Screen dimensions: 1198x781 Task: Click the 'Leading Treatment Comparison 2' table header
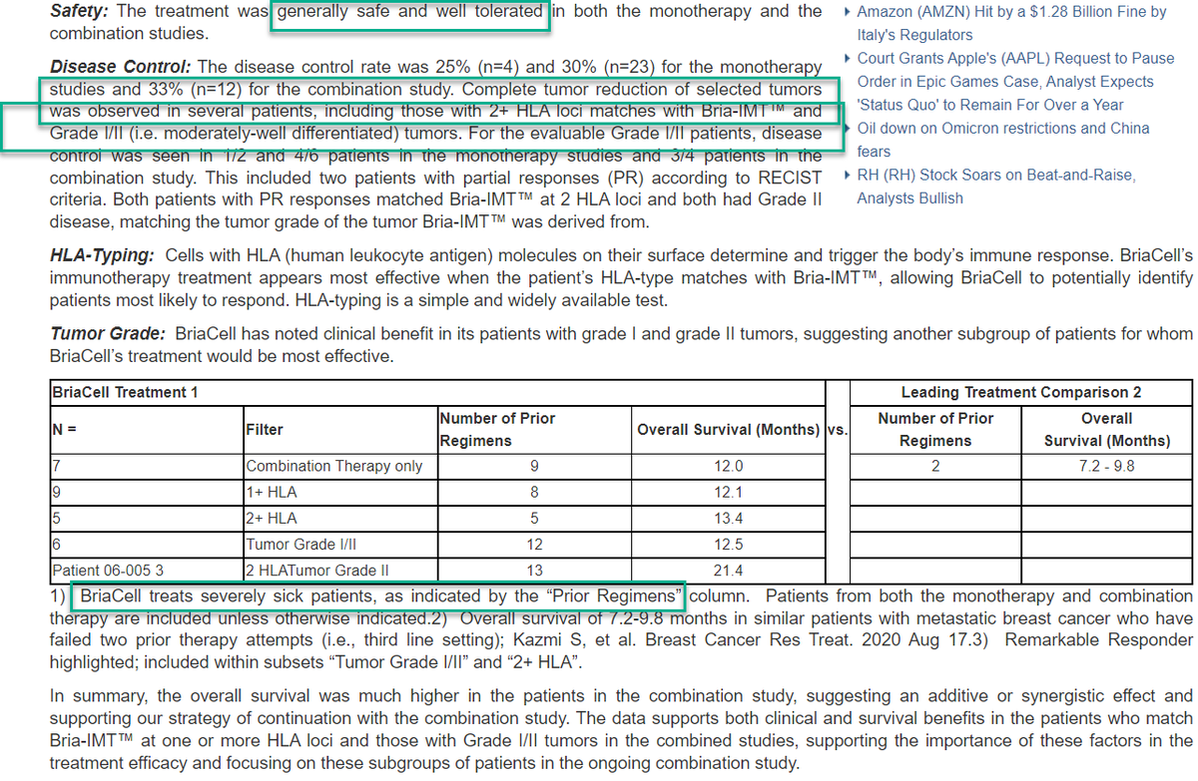click(1020, 392)
